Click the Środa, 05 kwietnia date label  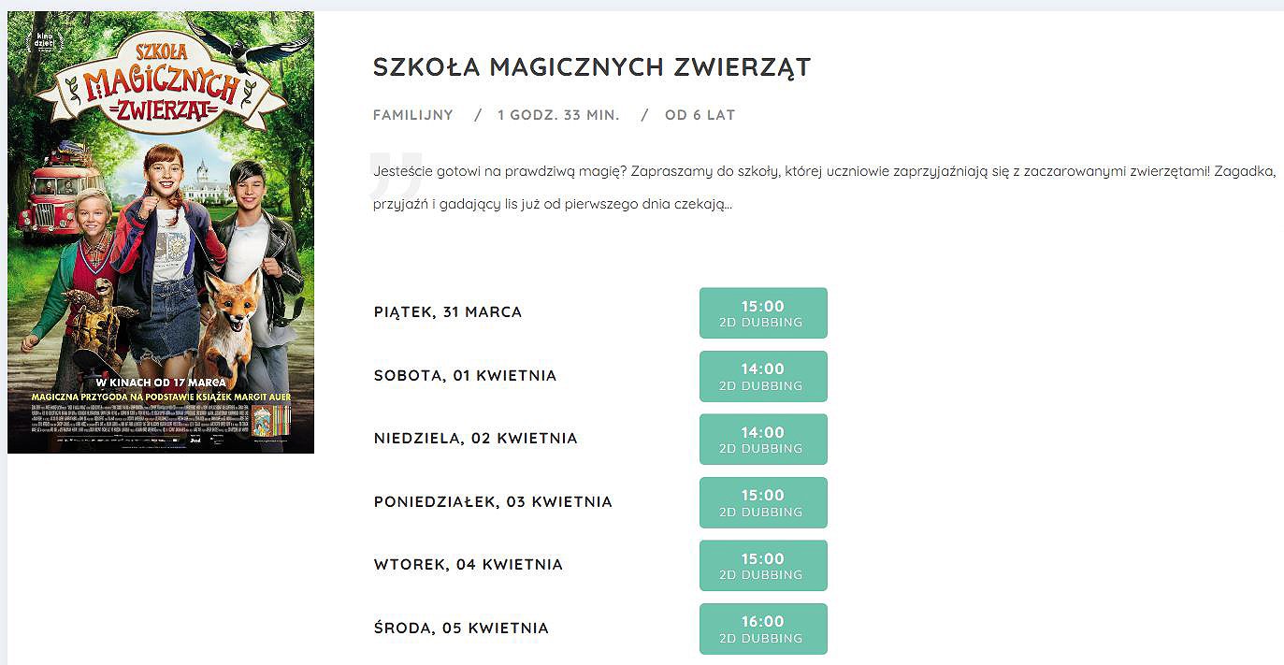(461, 629)
